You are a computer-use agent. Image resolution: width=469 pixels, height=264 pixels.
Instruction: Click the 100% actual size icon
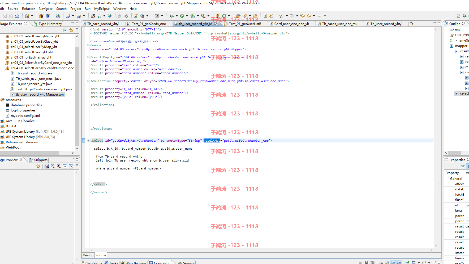coord(65,166)
